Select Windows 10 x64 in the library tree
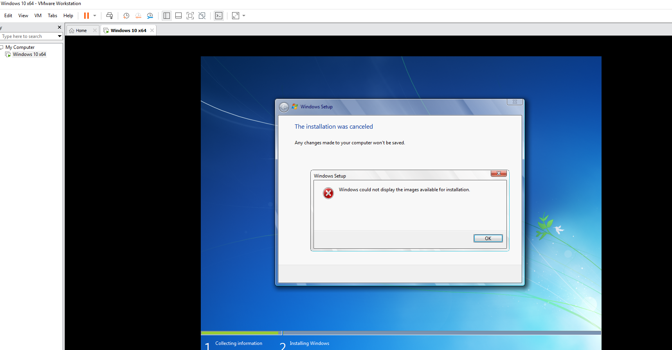The height and width of the screenshot is (350, 672). pos(29,54)
